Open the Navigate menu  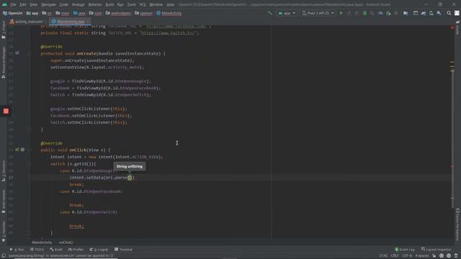[48, 5]
